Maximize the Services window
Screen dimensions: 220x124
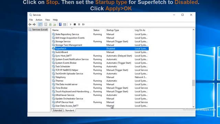[x=183, y=15]
